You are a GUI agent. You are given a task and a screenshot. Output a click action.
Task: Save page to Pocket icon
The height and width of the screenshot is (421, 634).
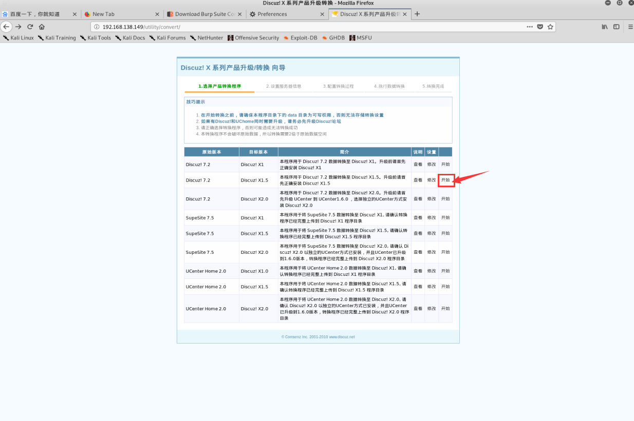tap(540, 27)
